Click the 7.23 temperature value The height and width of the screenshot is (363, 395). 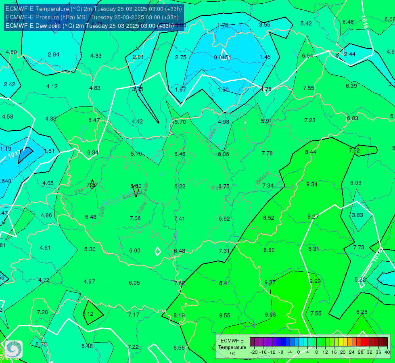pyautogui.click(x=310, y=121)
